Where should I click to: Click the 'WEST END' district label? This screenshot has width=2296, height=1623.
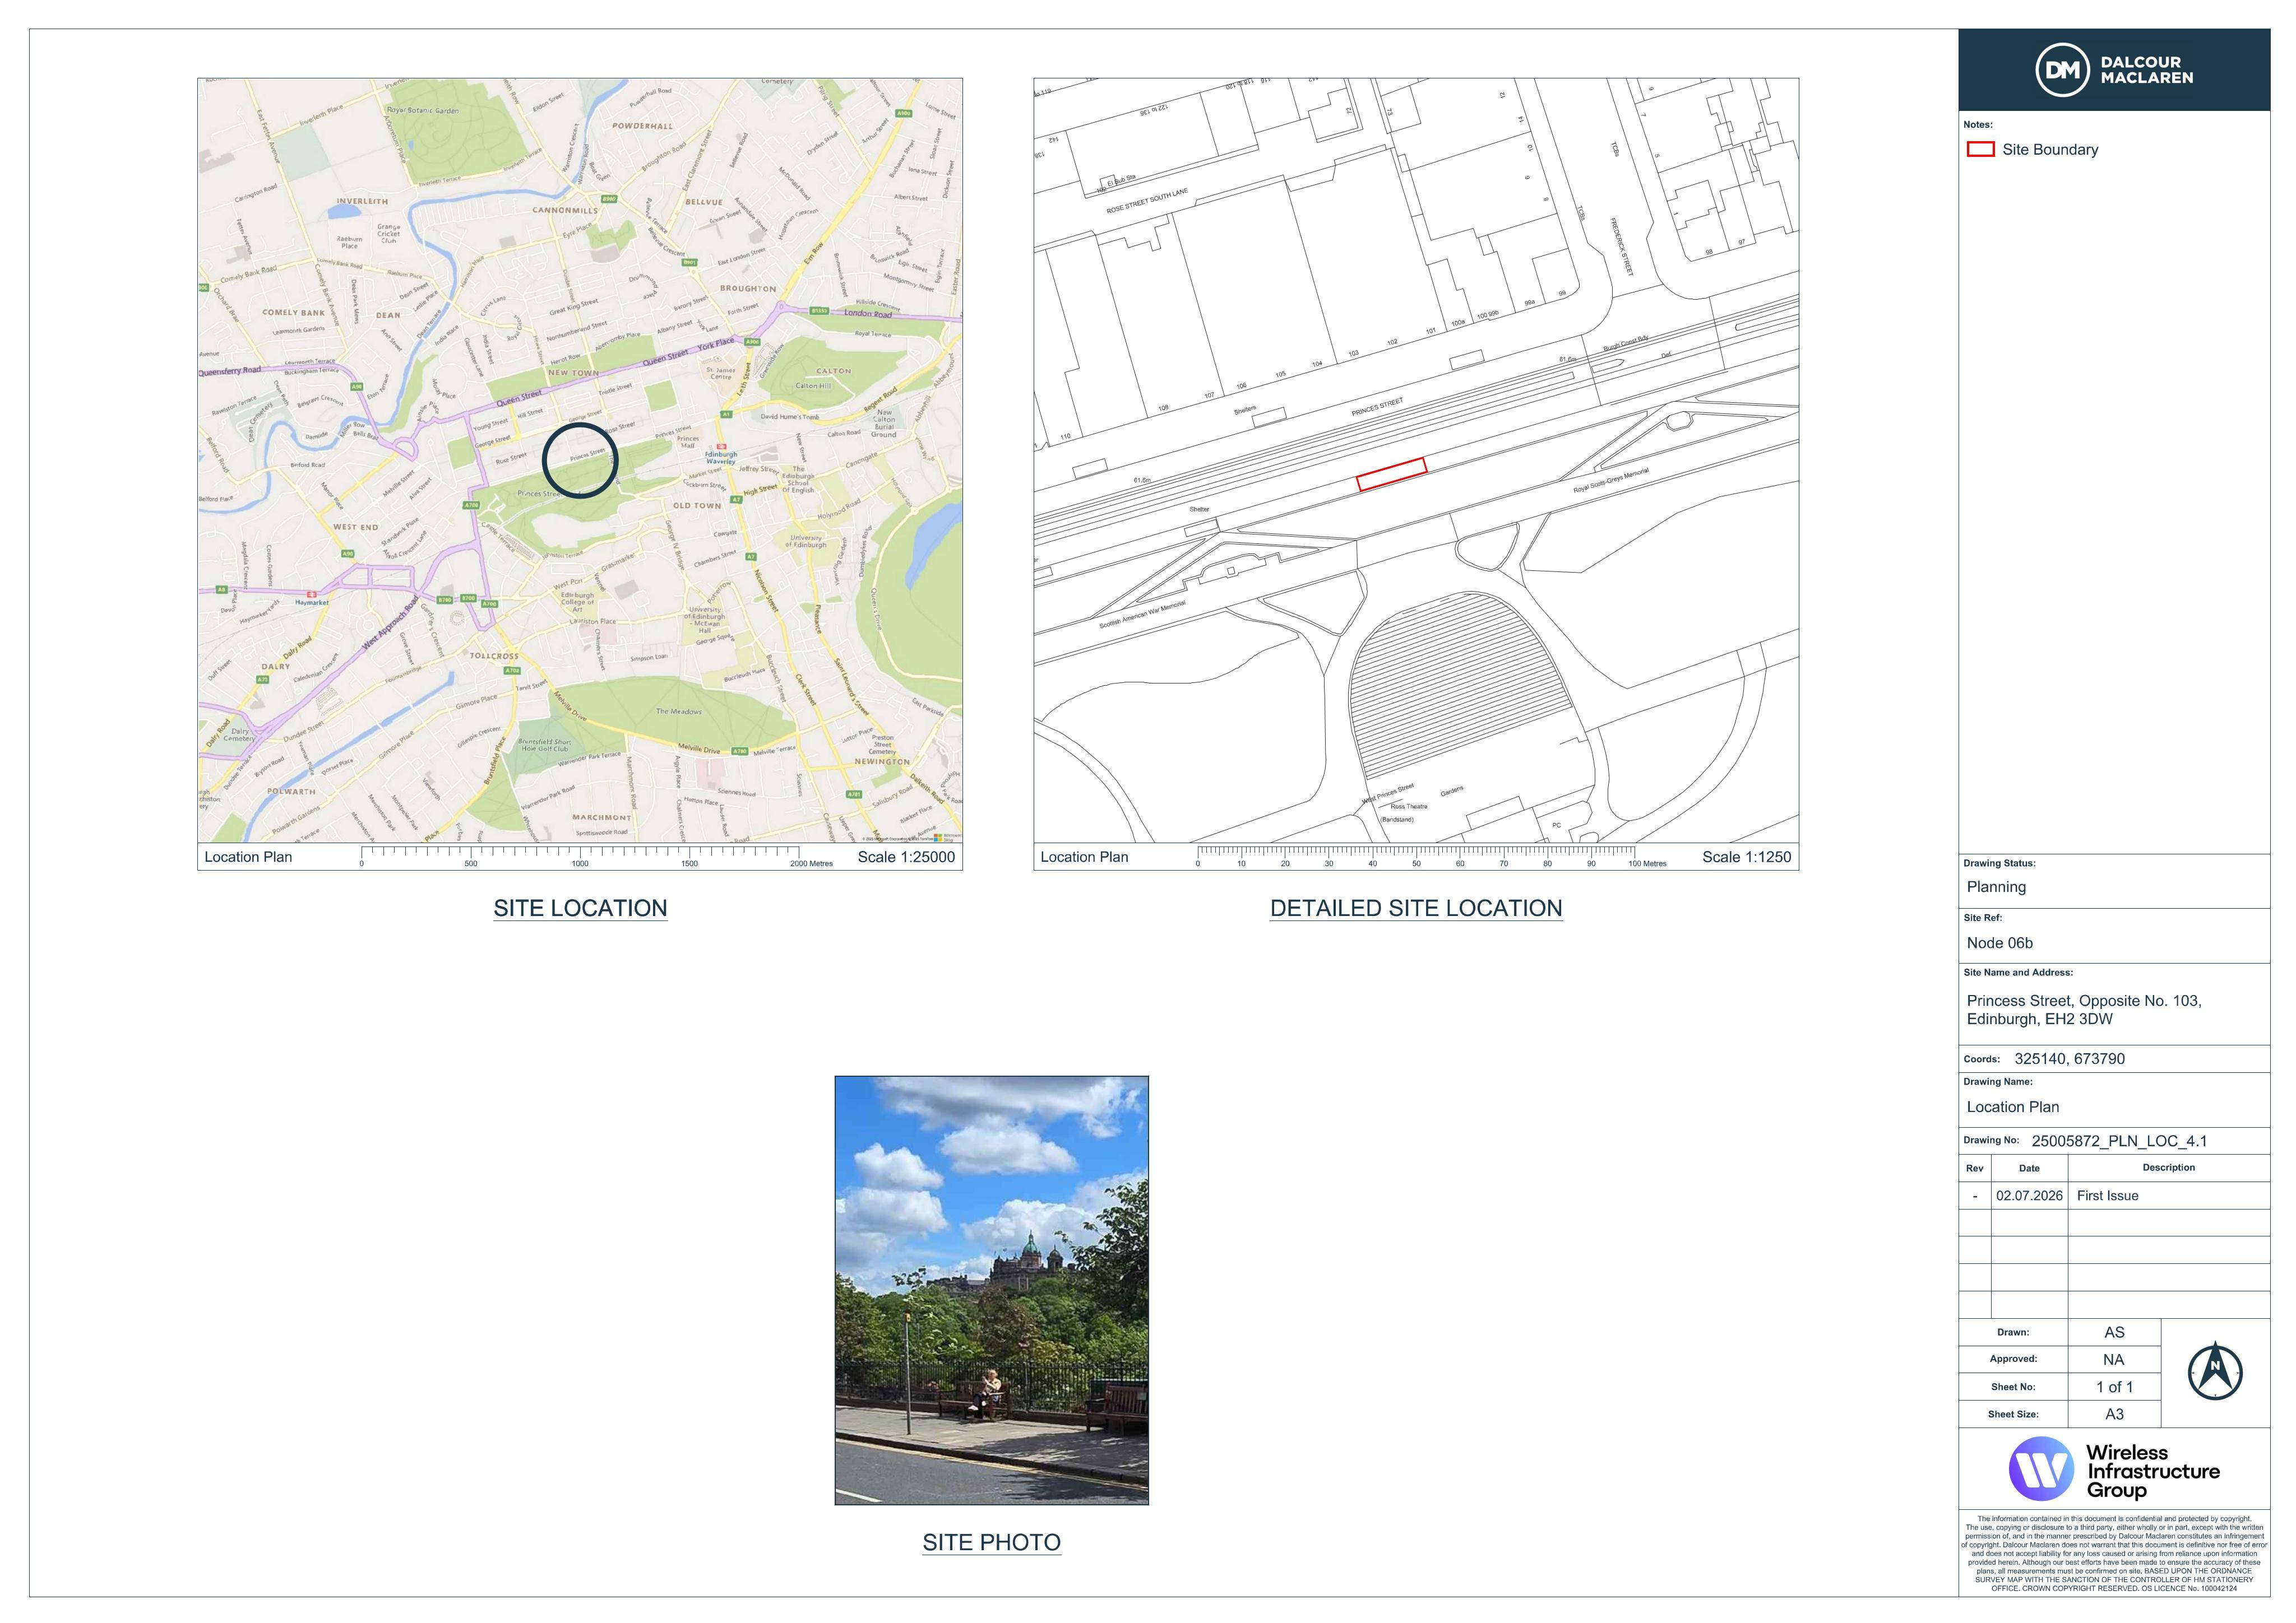pyautogui.click(x=355, y=527)
